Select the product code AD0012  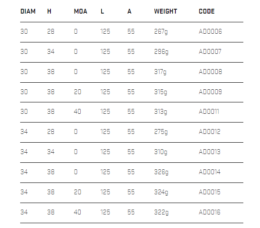(x=210, y=132)
